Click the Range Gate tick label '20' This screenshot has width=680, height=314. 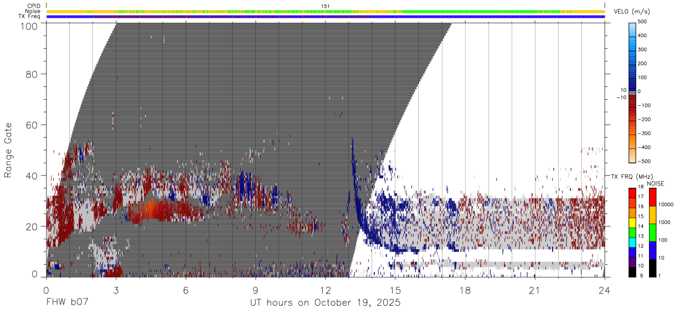point(32,227)
